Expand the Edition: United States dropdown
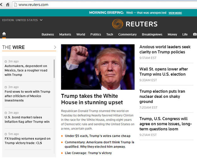This screenshot has height=165, width=197. point(22,20)
